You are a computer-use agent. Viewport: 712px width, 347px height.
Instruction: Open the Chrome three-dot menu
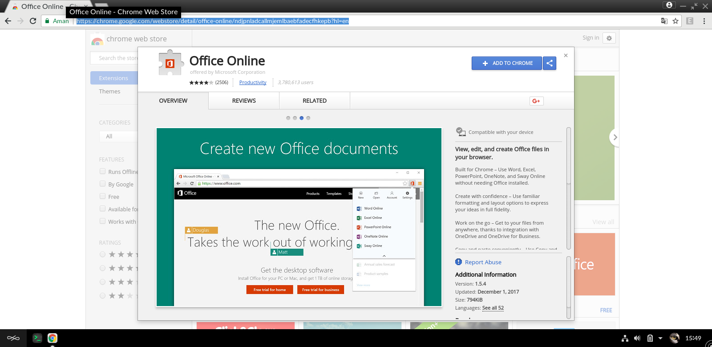click(704, 21)
